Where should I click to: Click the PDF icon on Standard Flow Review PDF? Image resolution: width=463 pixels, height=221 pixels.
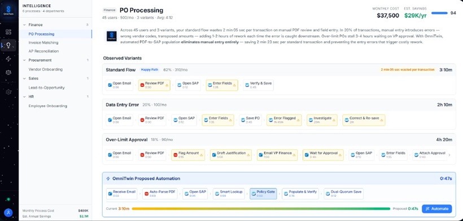142,85
